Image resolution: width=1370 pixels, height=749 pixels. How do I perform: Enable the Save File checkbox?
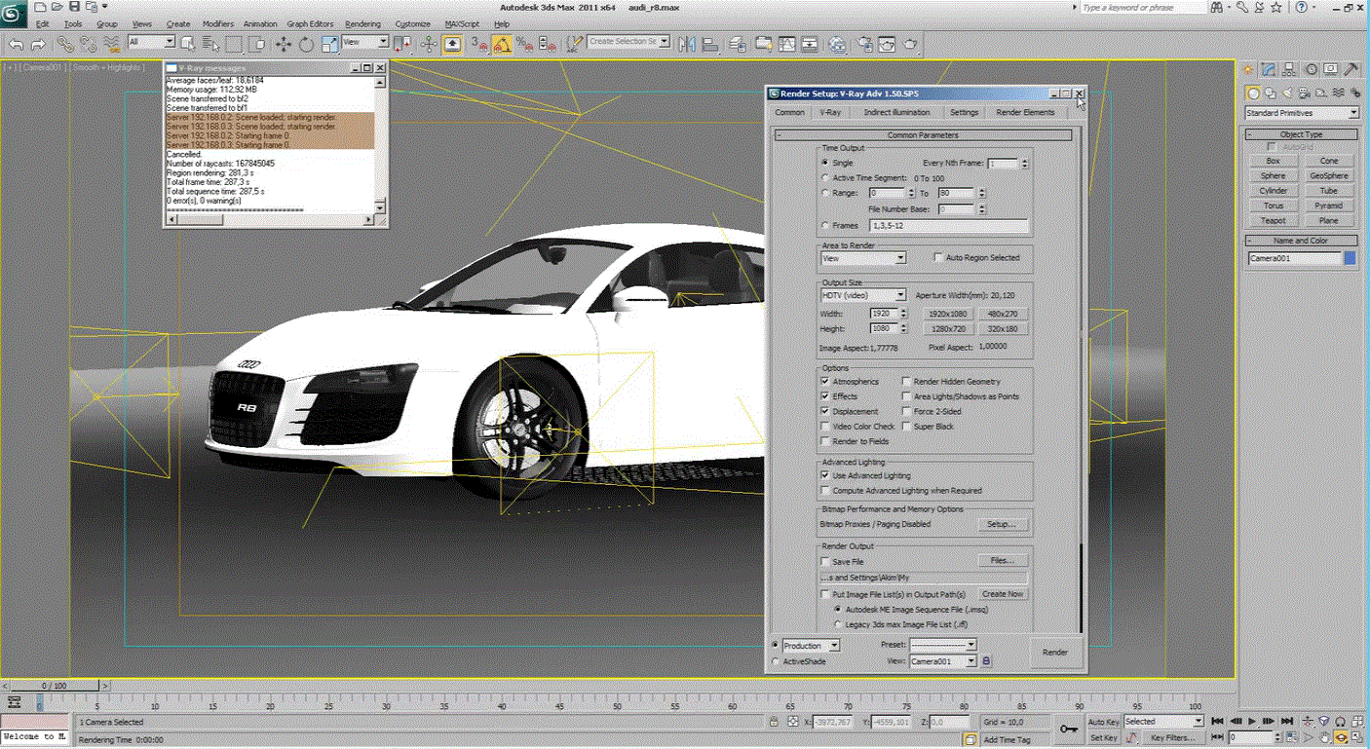click(x=826, y=562)
